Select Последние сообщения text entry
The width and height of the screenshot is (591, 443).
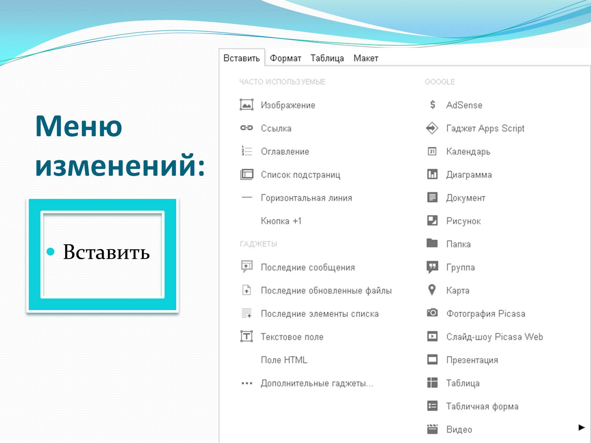click(308, 267)
